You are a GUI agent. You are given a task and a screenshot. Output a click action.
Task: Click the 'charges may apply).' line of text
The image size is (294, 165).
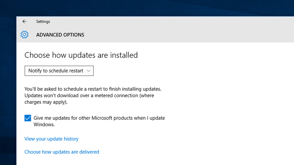pos(46,102)
